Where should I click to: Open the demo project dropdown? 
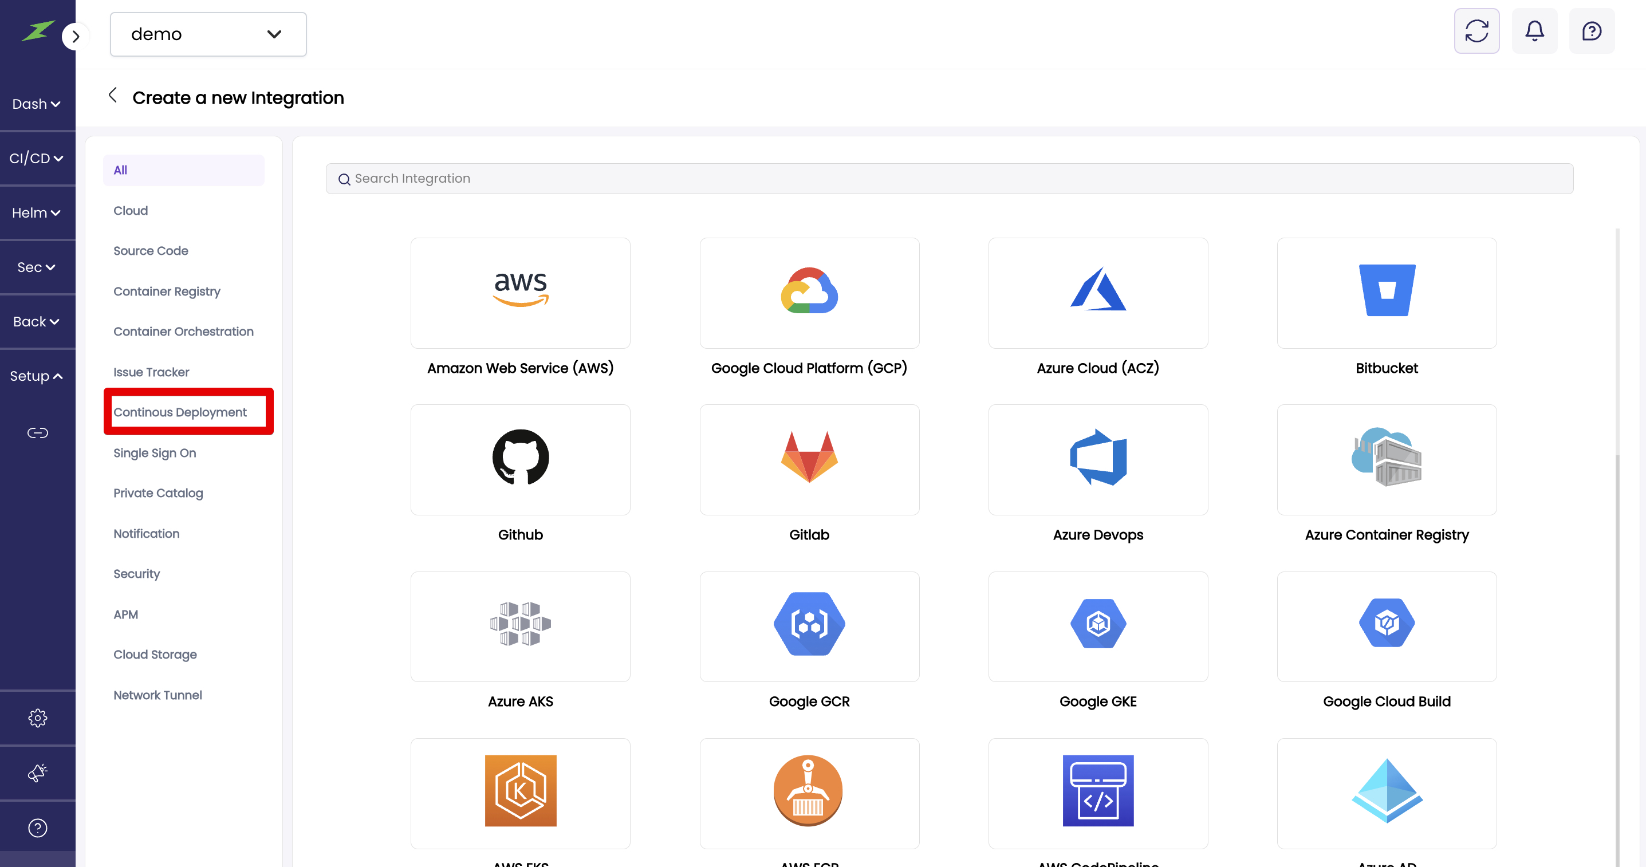208,34
